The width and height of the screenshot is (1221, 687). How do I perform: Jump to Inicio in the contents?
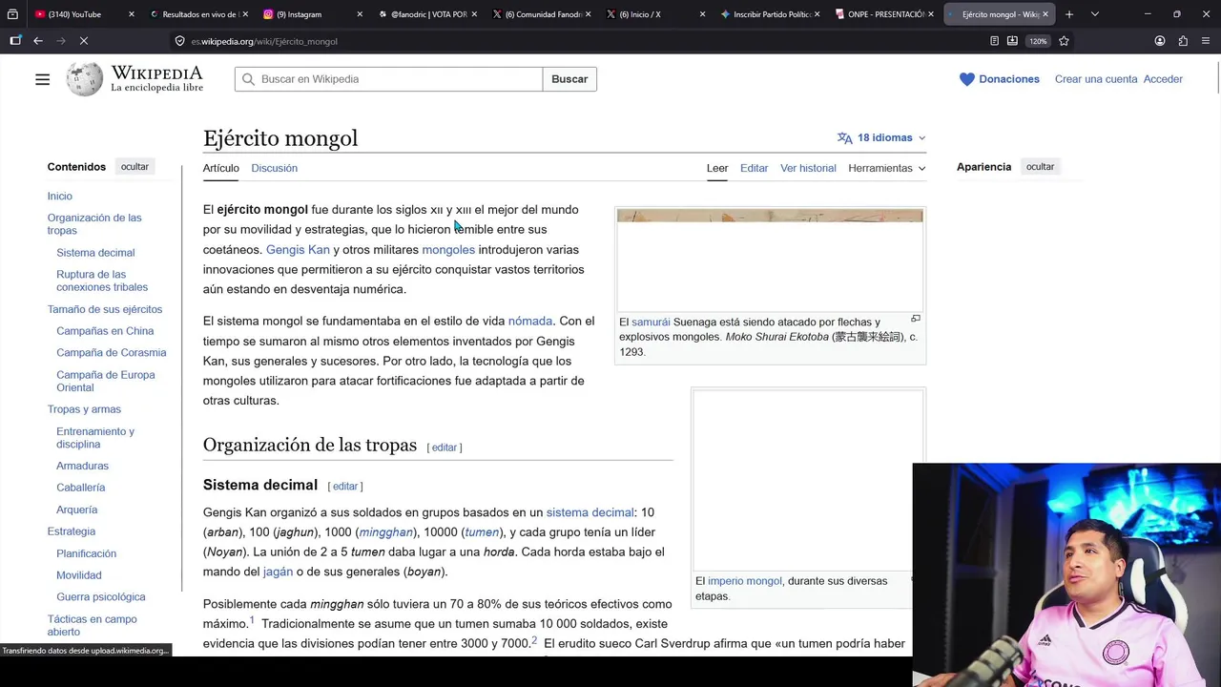click(x=60, y=197)
